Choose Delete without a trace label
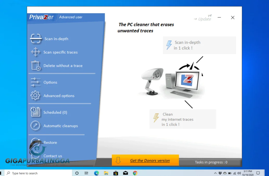The height and width of the screenshot is (176, 269). pyautogui.click(x=63, y=66)
